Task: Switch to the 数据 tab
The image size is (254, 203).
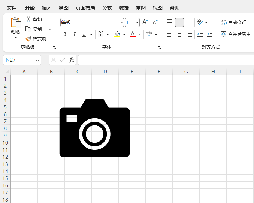Action: click(x=124, y=8)
